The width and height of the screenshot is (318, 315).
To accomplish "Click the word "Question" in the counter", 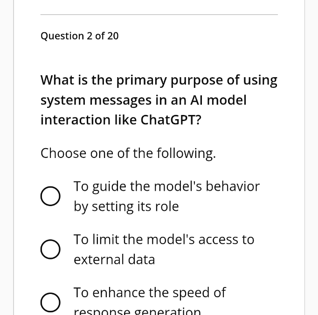I will click(x=62, y=36).
